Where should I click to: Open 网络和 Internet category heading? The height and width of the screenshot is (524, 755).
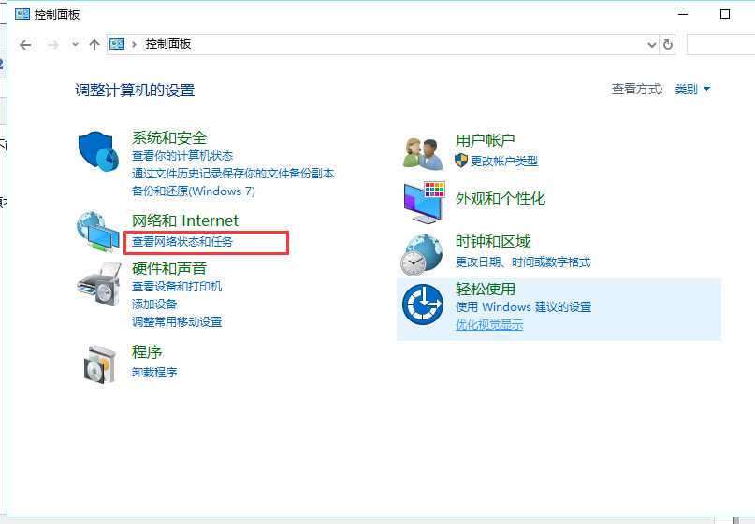[185, 220]
